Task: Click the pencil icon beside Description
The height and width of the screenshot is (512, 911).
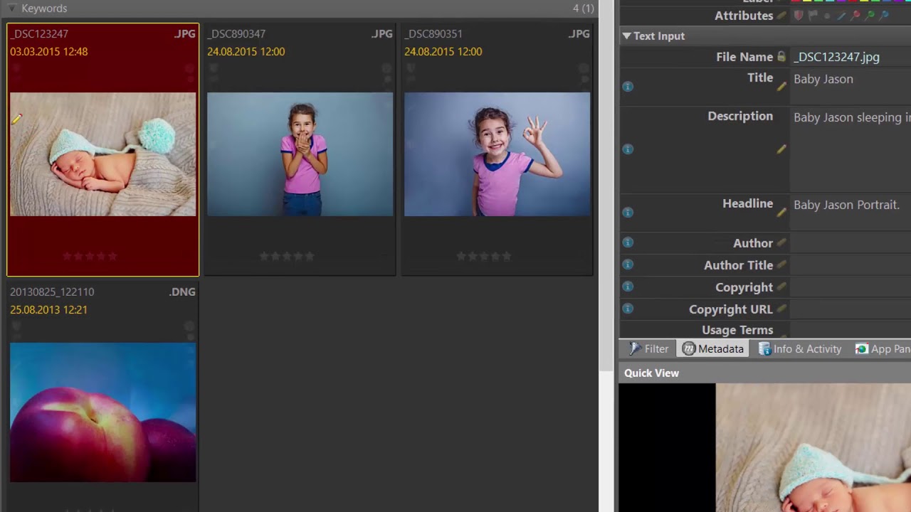Action: (781, 149)
